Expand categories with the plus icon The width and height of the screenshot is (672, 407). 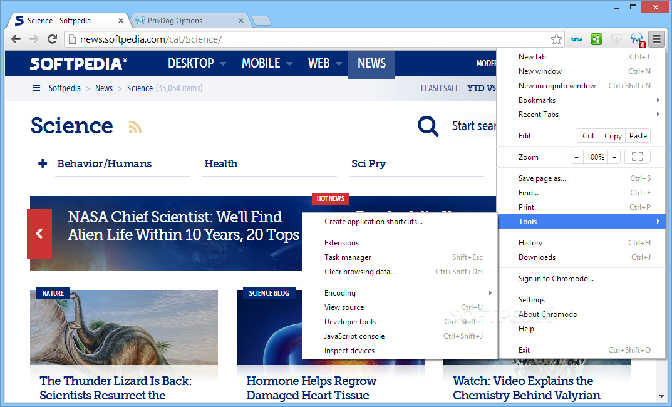[x=43, y=163]
